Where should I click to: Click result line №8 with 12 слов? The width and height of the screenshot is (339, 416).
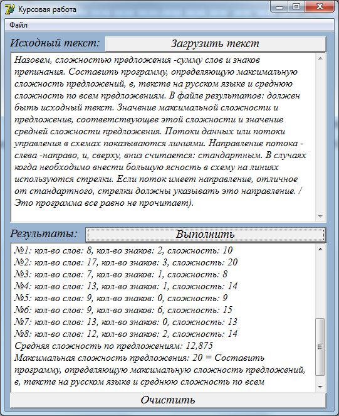pos(126,334)
